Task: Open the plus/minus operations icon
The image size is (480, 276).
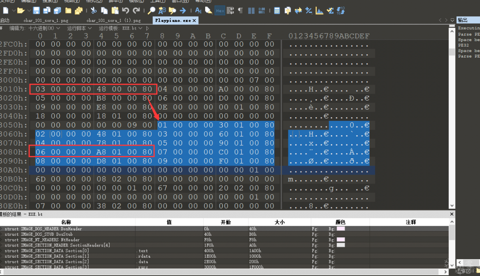Action: tap(309, 10)
